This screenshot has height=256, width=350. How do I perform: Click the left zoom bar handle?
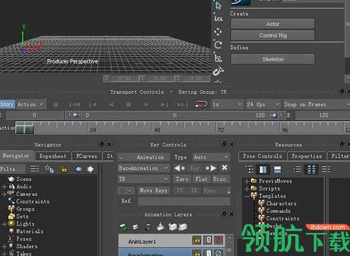pos(76,115)
